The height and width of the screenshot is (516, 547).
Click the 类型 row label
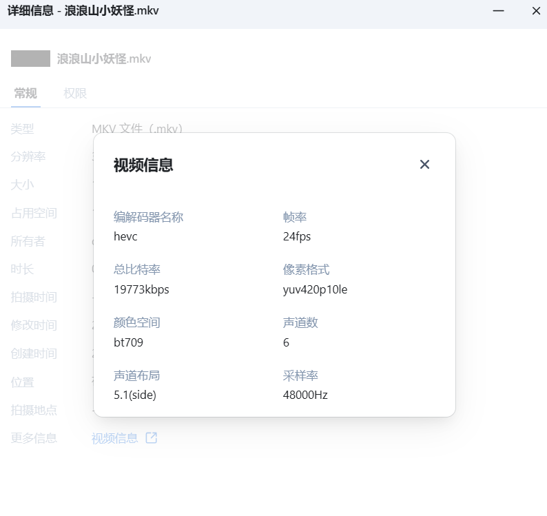pos(22,129)
